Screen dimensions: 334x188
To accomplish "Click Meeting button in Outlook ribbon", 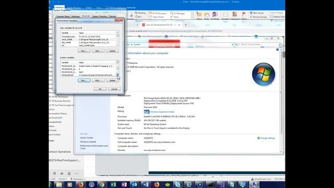I will (x=140, y=13).
